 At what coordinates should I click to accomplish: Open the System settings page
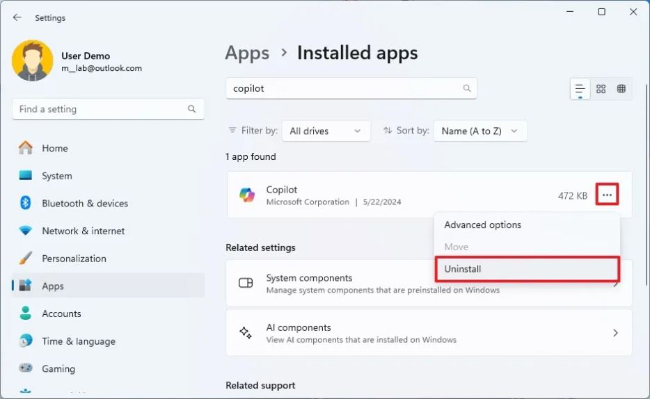coord(108,176)
